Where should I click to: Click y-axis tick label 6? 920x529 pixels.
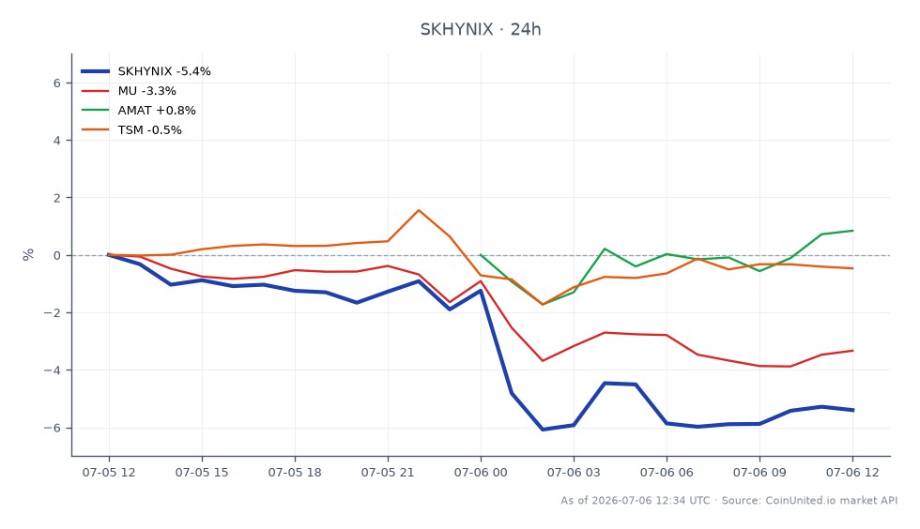coord(57,83)
